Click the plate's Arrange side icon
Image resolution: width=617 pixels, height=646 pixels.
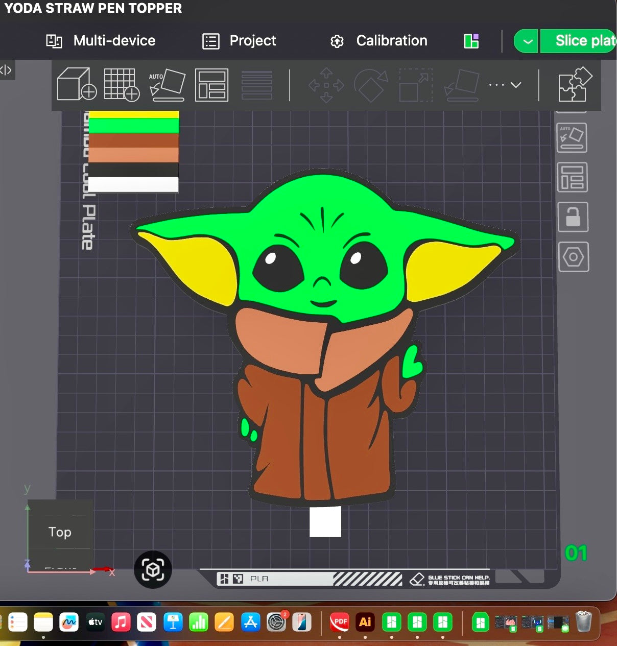[x=572, y=177]
